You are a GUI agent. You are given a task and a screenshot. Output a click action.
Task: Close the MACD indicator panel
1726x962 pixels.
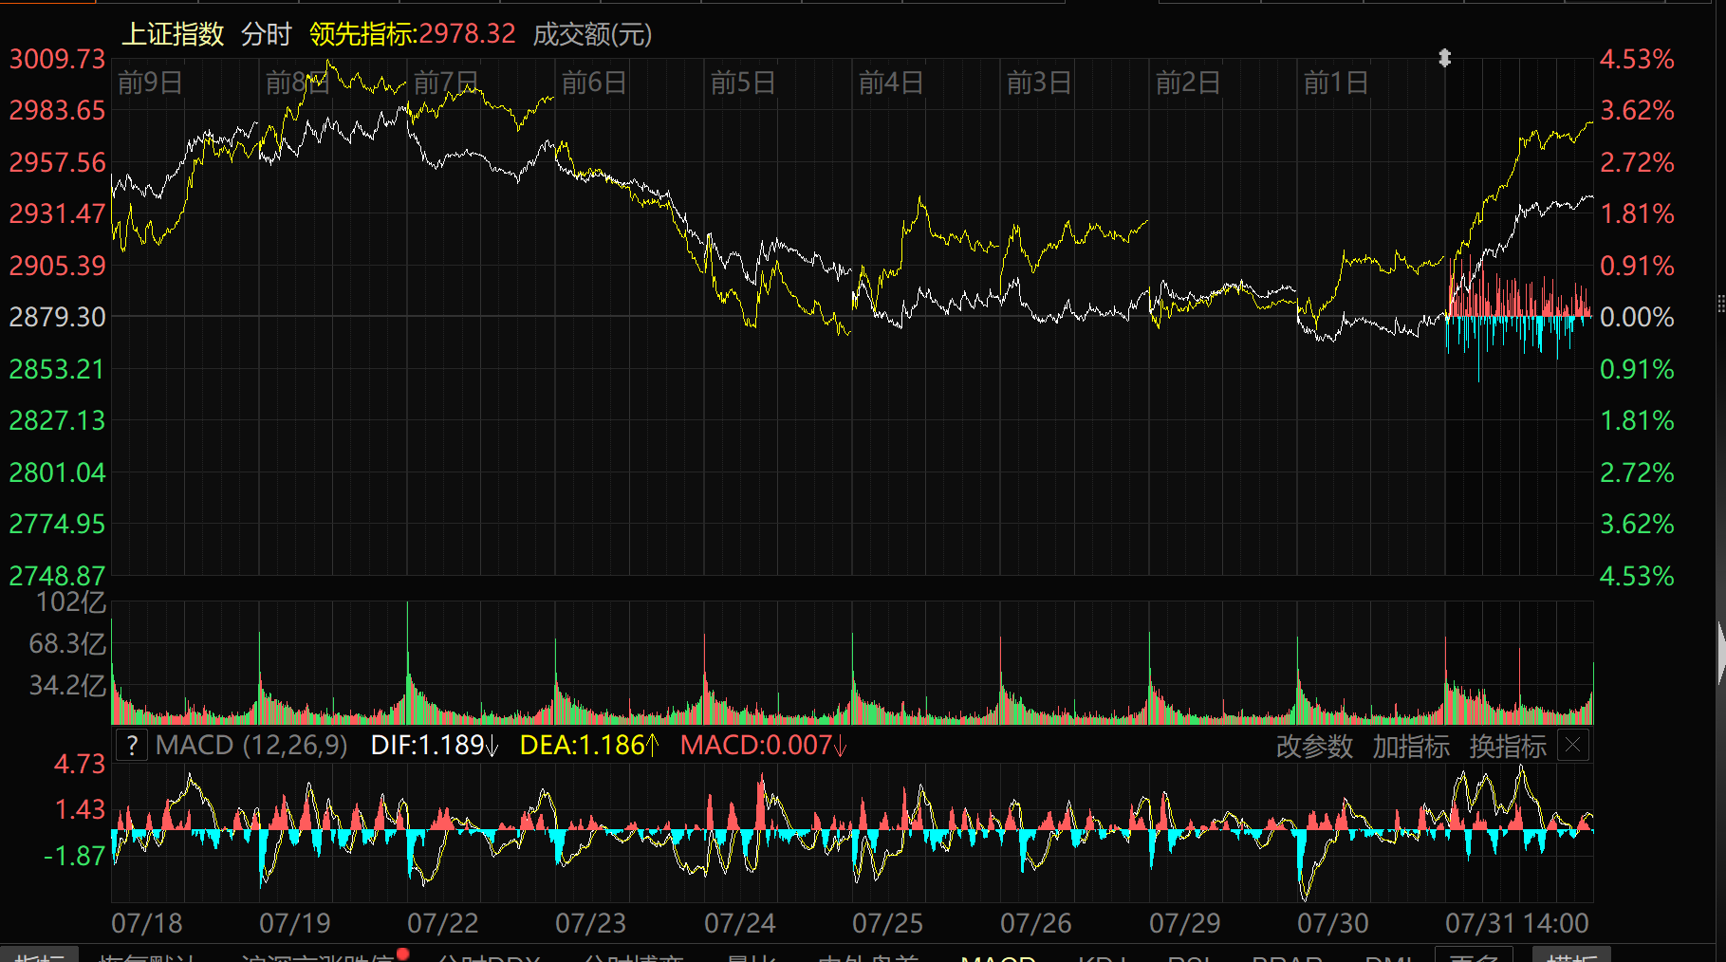1572,746
